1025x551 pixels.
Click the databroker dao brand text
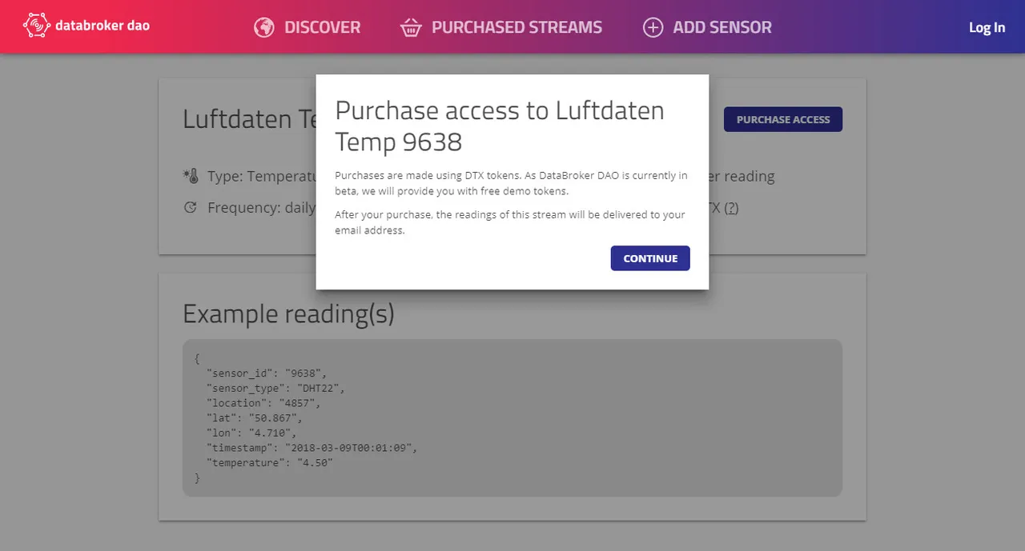click(102, 26)
